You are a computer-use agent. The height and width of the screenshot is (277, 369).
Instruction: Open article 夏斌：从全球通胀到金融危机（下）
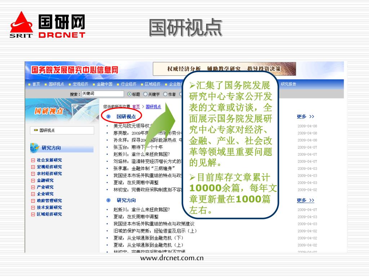(148, 238)
